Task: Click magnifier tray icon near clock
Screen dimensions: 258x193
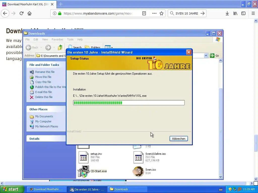Action: click(x=239, y=189)
